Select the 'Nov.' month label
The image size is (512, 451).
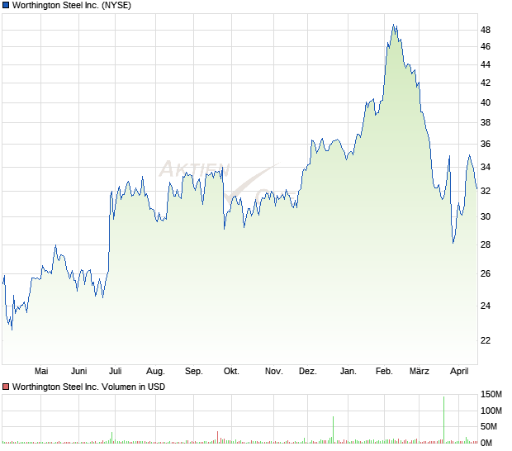273,372
